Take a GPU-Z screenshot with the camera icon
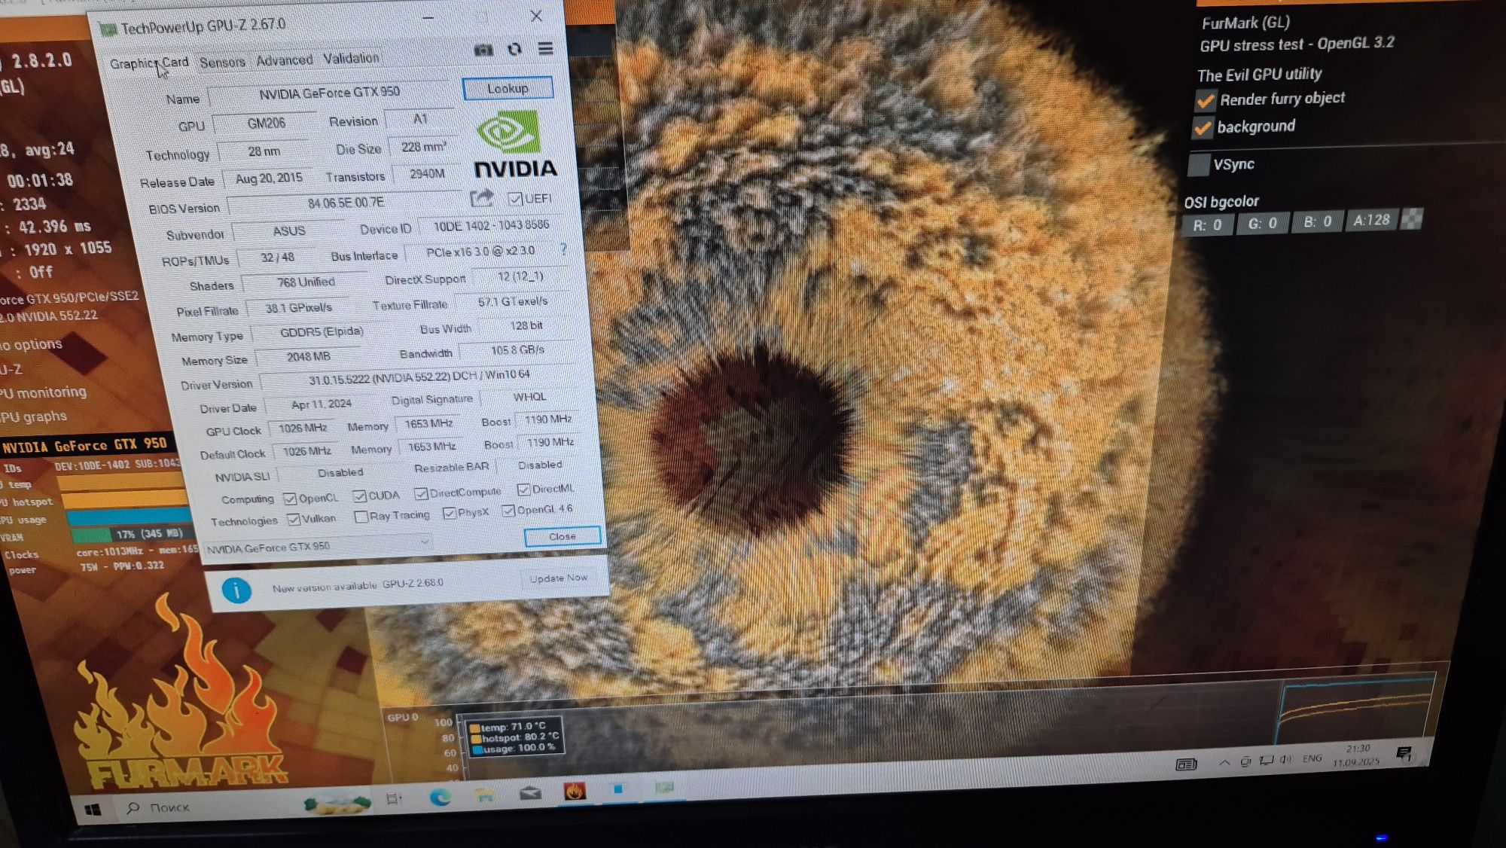This screenshot has height=848, width=1506. click(483, 50)
